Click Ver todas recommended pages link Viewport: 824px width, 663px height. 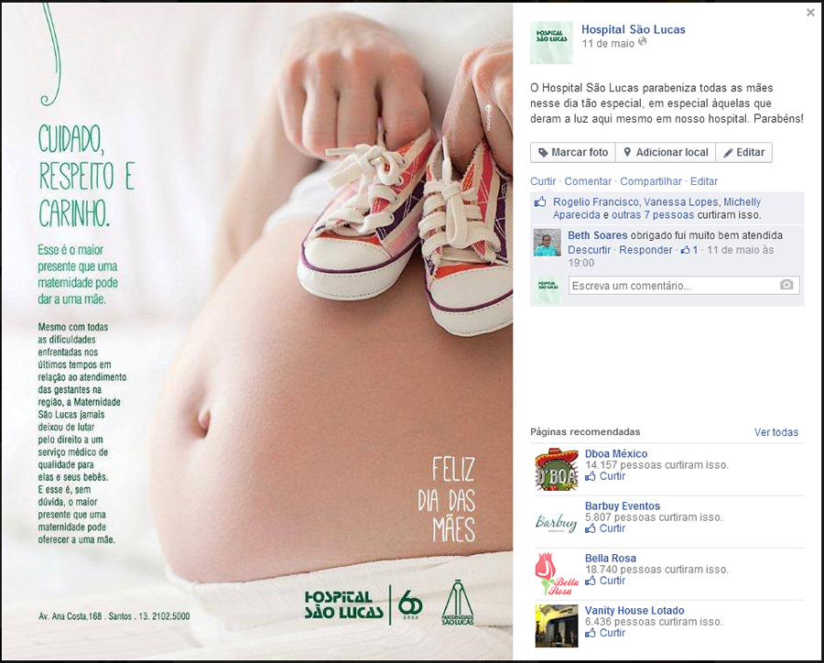(x=775, y=432)
